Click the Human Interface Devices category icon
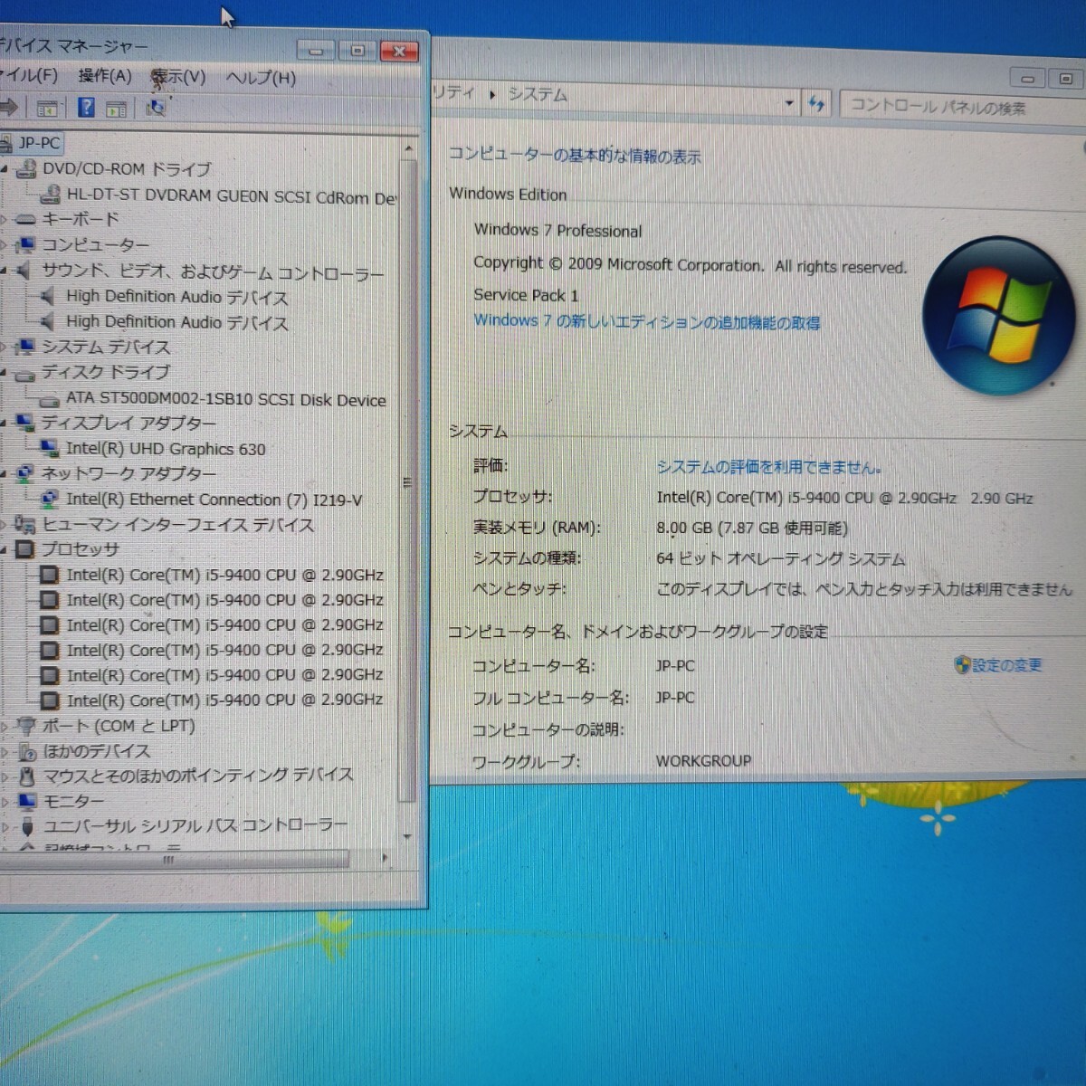 click(25, 524)
